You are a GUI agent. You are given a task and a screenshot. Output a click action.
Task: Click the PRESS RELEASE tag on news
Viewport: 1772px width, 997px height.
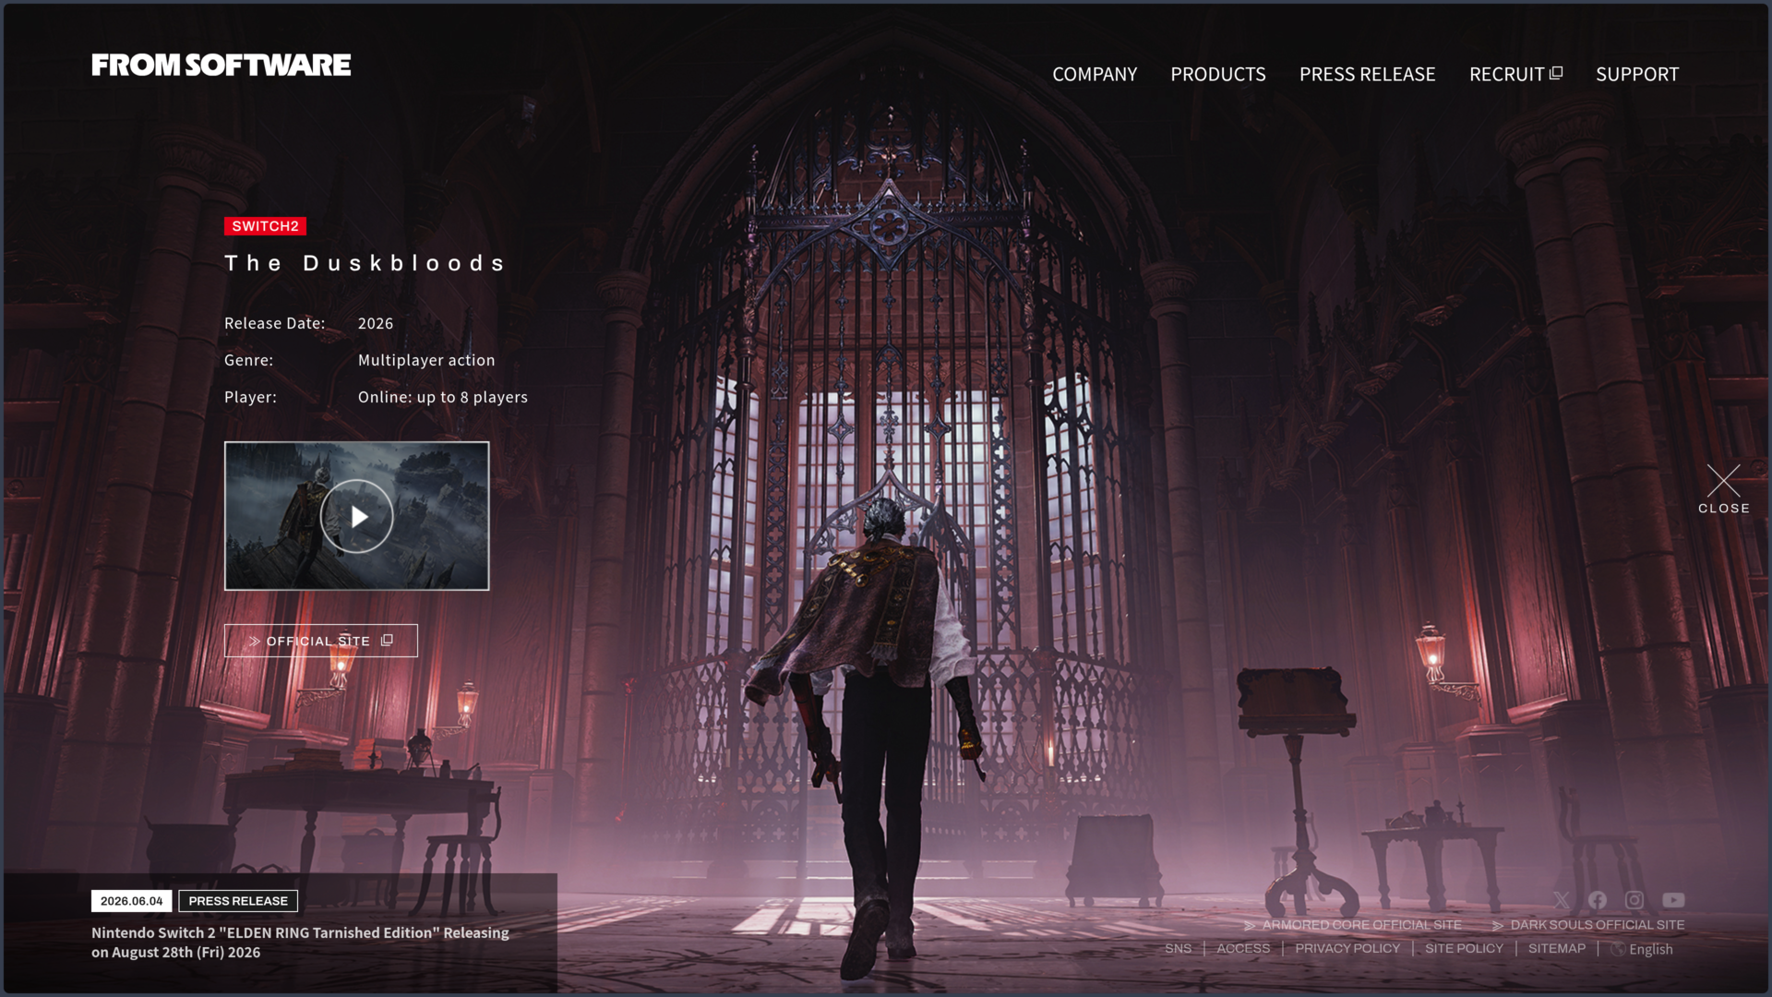click(x=238, y=901)
